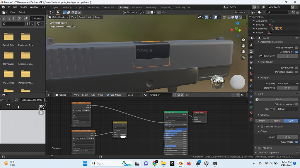Click the viewport zoom magnifier icon
The image size is (300, 168).
(243, 40)
